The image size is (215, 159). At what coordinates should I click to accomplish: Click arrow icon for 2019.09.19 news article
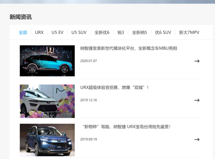click(197, 140)
